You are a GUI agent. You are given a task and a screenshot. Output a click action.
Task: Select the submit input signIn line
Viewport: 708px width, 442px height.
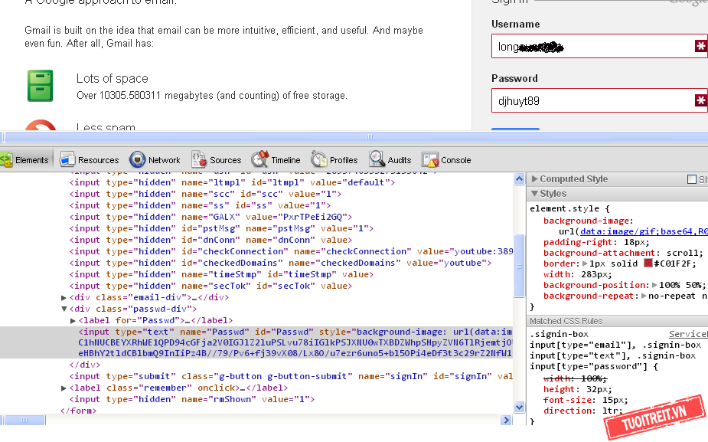pyautogui.click(x=230, y=376)
